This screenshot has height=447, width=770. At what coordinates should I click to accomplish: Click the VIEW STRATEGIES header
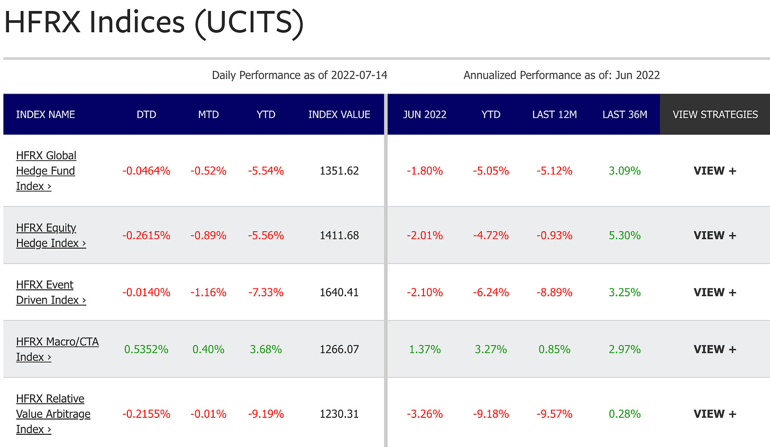click(x=715, y=114)
